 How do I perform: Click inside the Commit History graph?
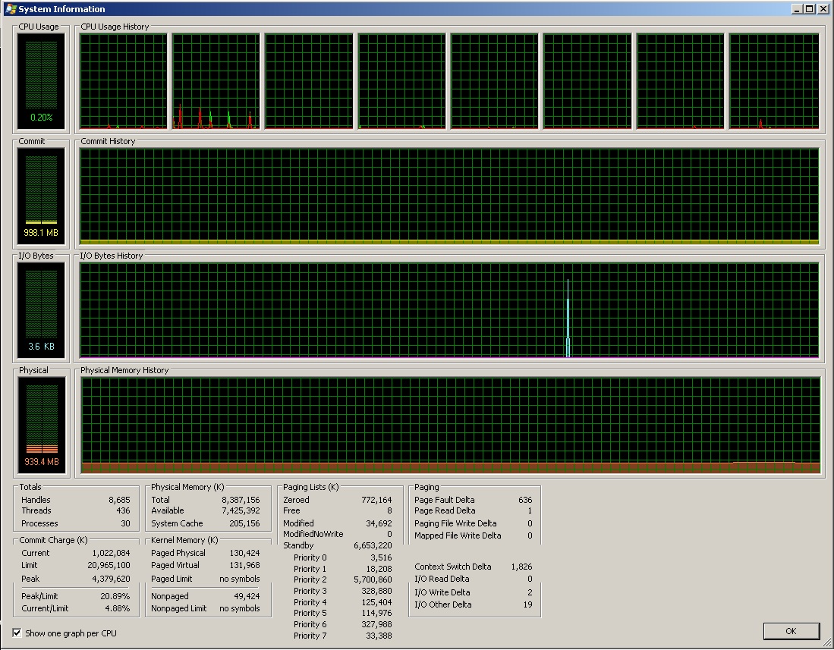click(449, 196)
